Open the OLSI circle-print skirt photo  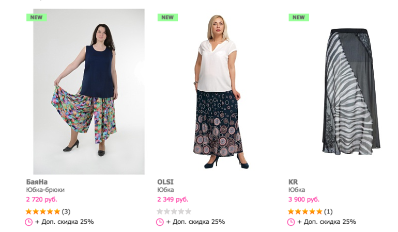pyautogui.click(x=220, y=93)
